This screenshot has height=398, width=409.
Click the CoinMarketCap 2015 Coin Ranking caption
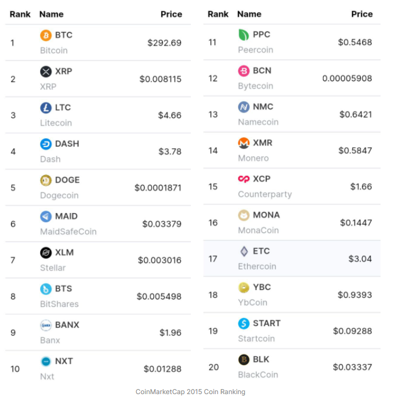[190, 392]
